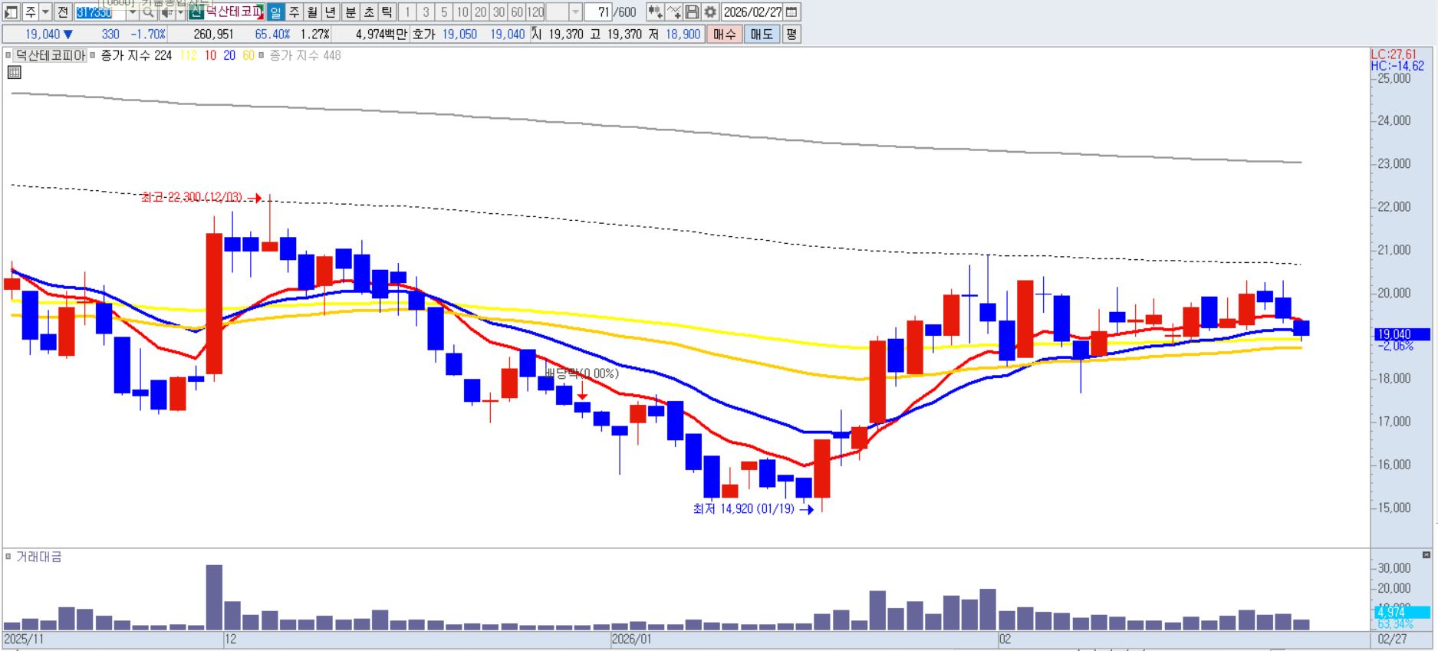The image size is (1438, 651).
Task: Click the save chart floppy icon
Action: point(692,12)
